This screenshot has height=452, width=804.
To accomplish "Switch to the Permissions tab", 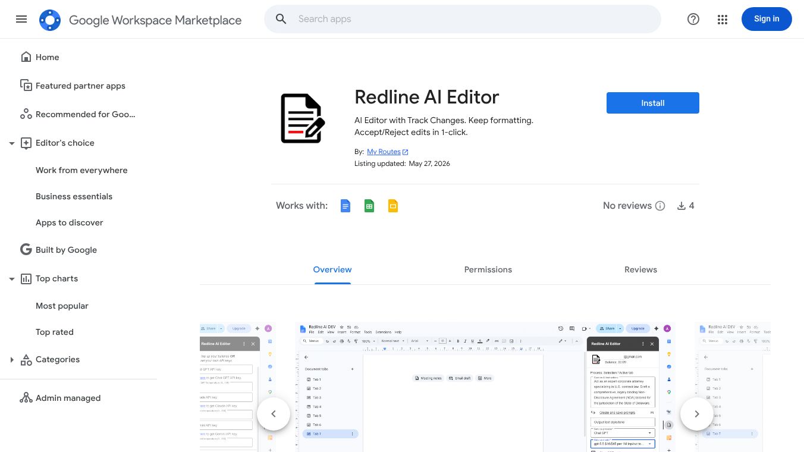I will (488, 269).
